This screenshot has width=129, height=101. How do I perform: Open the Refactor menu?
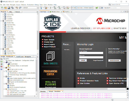pyautogui.click(x=24, y=5)
